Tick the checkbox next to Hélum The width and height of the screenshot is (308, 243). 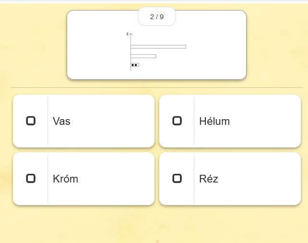point(177,121)
